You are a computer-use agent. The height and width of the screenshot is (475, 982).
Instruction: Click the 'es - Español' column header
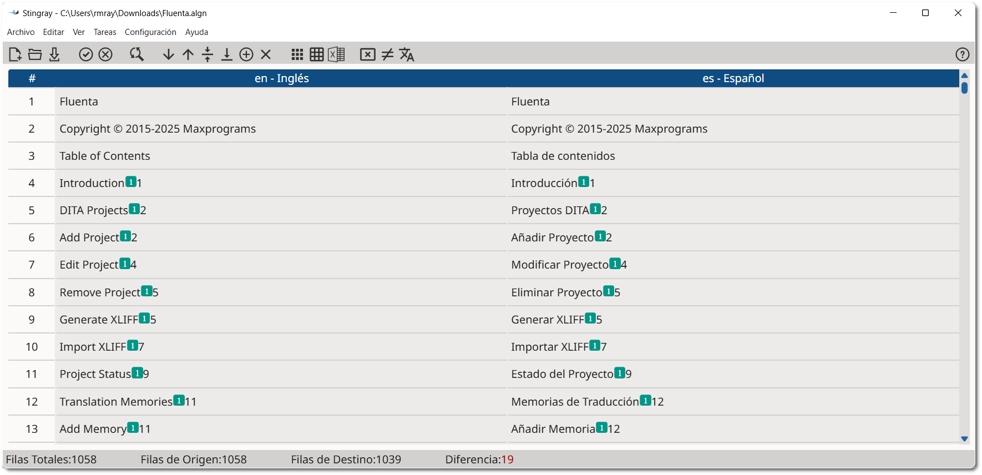point(733,78)
